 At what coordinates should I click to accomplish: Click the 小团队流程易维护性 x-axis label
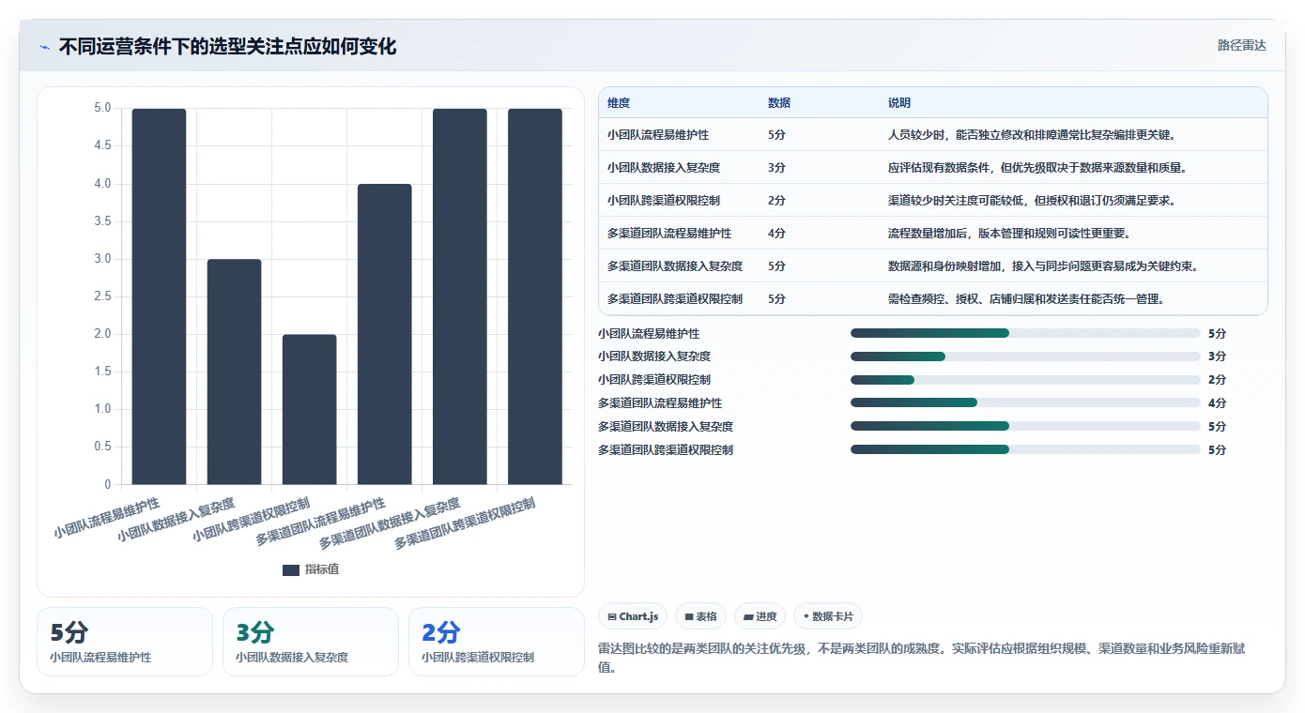tap(106, 518)
